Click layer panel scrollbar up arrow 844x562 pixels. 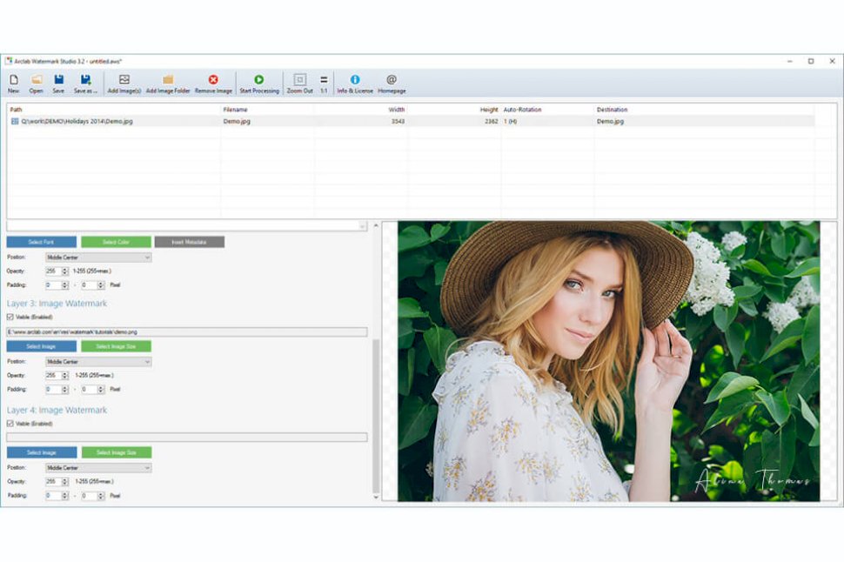376,225
